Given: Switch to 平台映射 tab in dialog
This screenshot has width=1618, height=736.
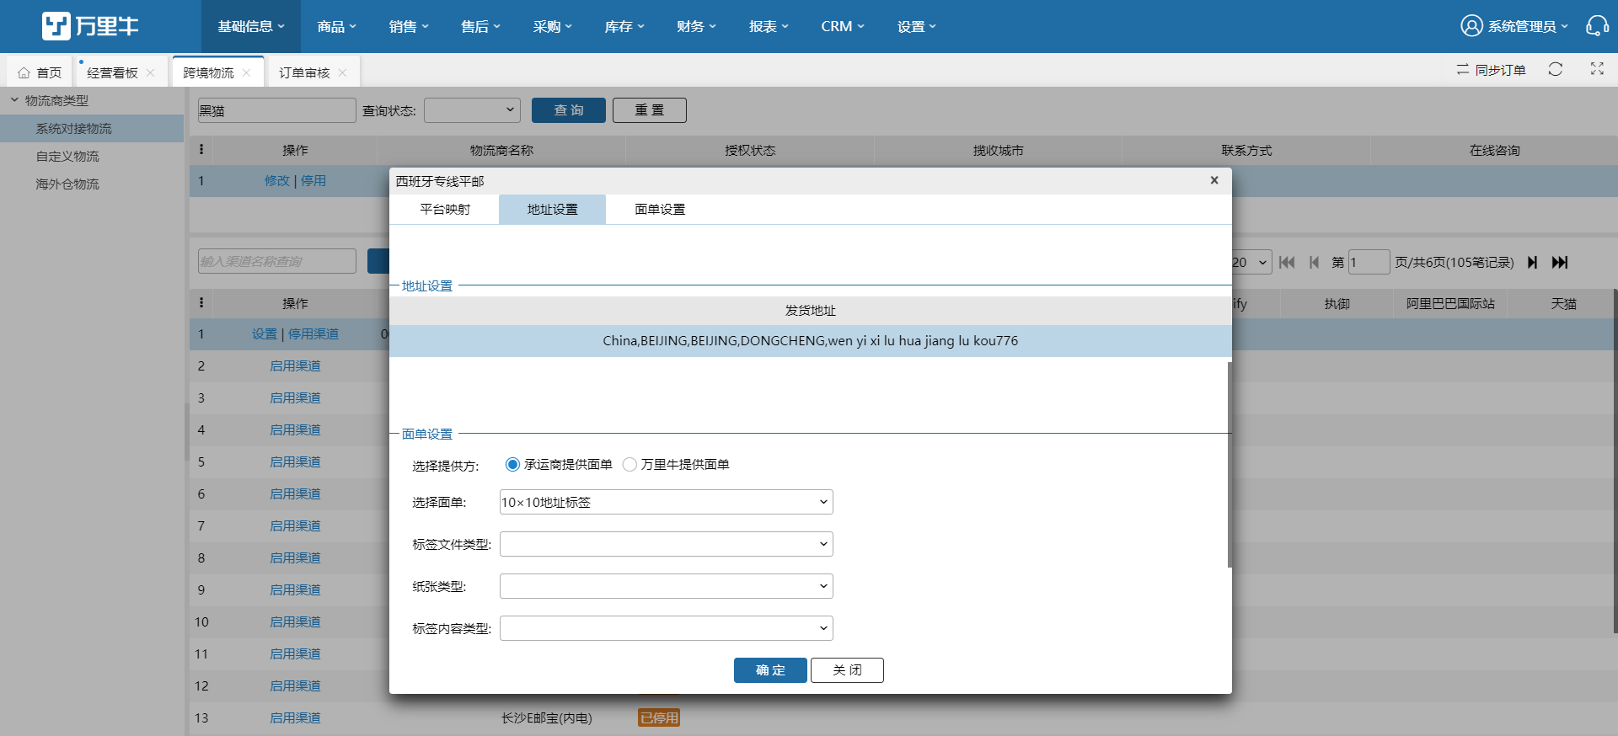Looking at the screenshot, I should click(x=445, y=209).
